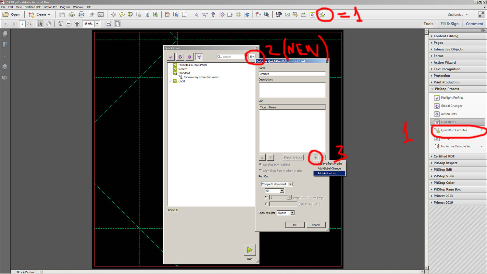Click the fit page to window icon
The width and height of the screenshot is (487, 274).
117,24
